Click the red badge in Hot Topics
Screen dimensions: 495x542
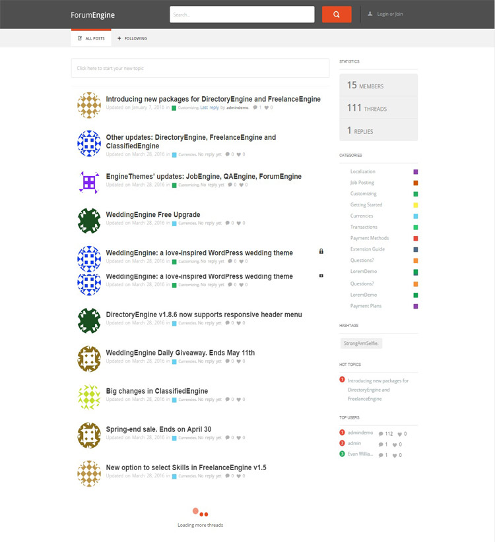pyautogui.click(x=342, y=380)
